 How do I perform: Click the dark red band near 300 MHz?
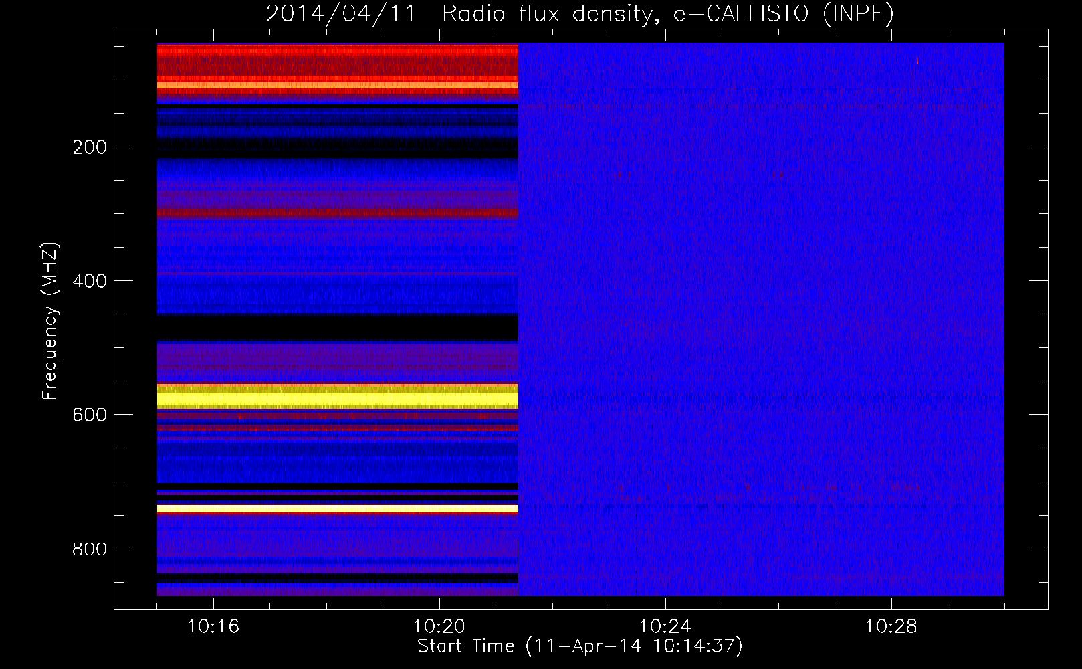[x=338, y=213]
